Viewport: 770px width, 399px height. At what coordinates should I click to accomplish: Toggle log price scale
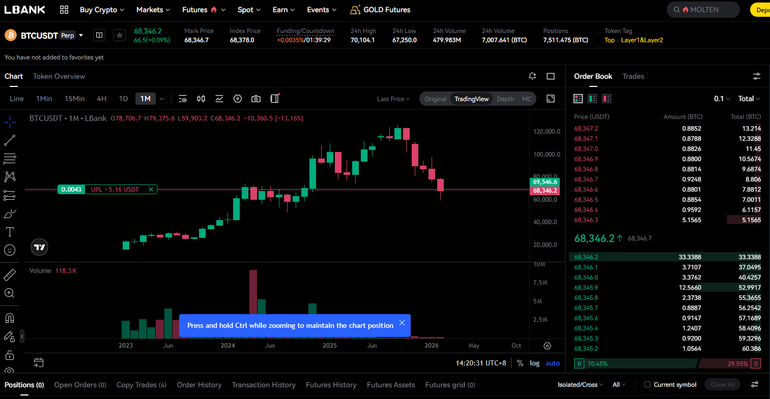(x=535, y=363)
